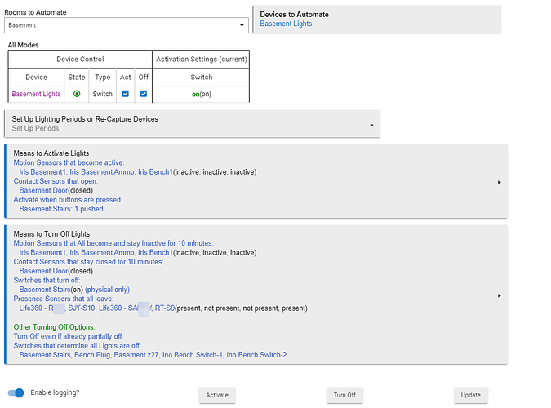Toggle the Off checkbox for Basement Lights
The height and width of the screenshot is (408, 551).
(143, 95)
